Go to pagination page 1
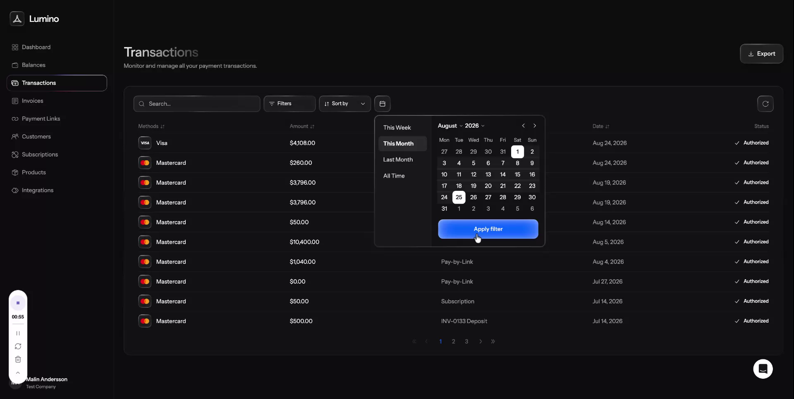The width and height of the screenshot is (794, 399). 440,342
